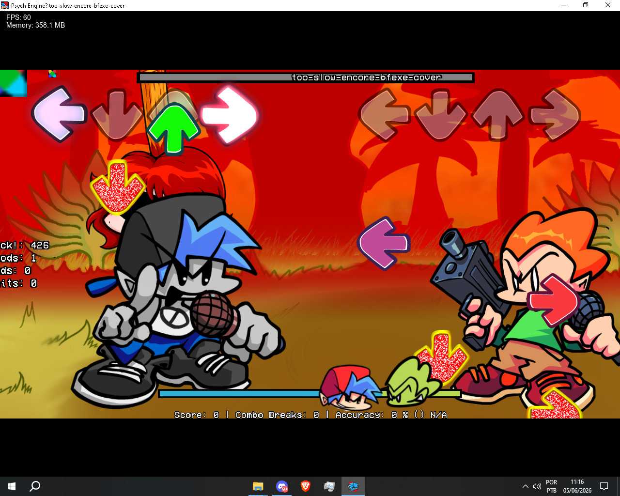
Task: Click the opponent's faded left arrow receptor
Action: click(x=385, y=115)
